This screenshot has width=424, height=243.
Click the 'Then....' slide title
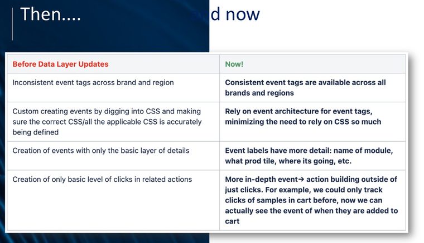51,14
